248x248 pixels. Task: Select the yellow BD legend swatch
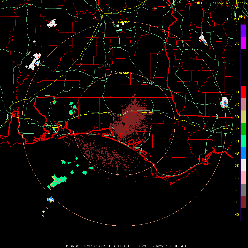tap(243, 117)
